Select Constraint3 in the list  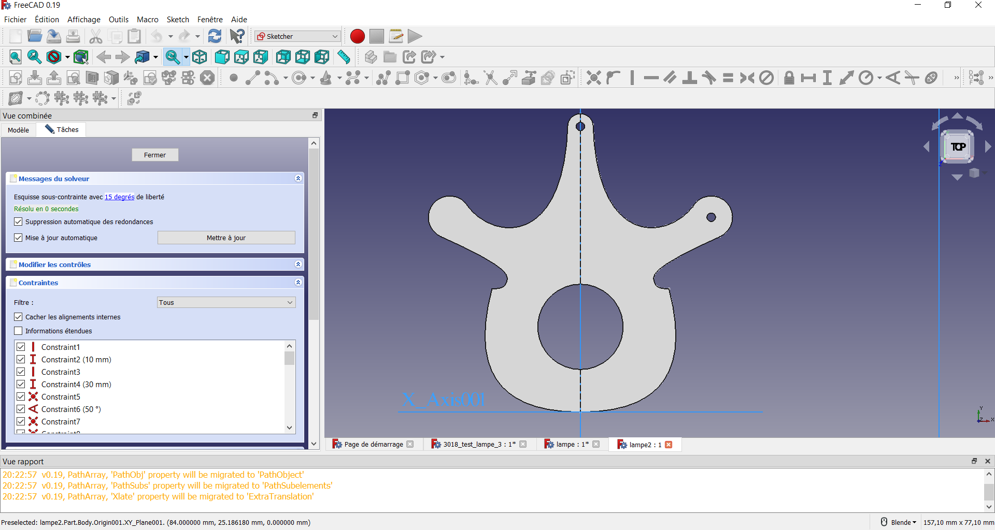pyautogui.click(x=61, y=372)
